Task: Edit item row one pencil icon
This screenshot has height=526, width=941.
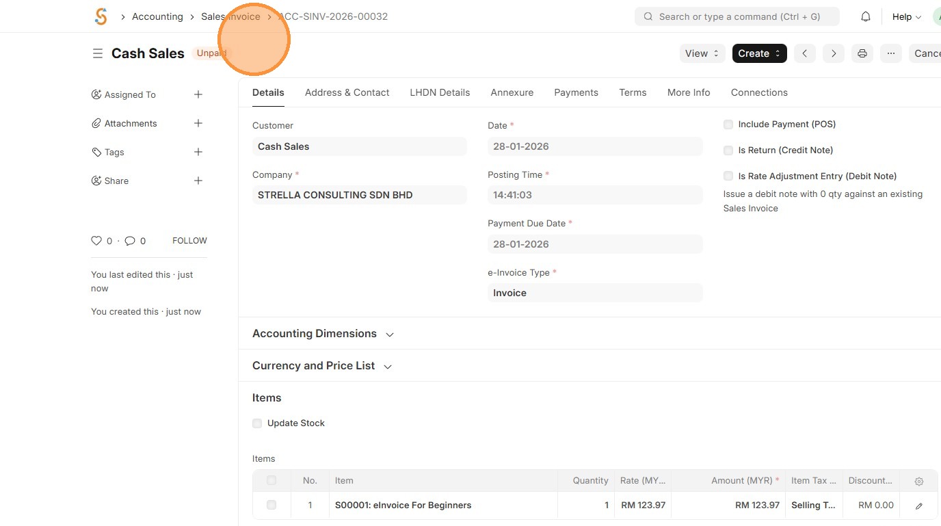Action: click(x=918, y=505)
